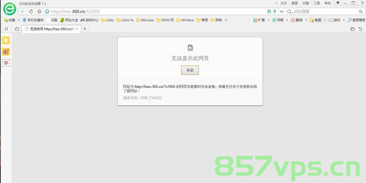This screenshot has height=183, width=366.
Task: Click the green 360 browser logo
Action: pyautogui.click(x=10, y=9)
